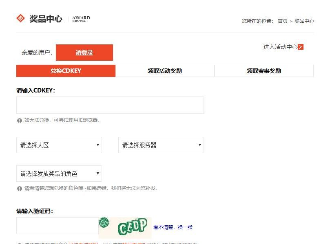Open the 请选择服务器 dropdown
Image resolution: width=330 pixels, height=244 pixels.
(161, 145)
